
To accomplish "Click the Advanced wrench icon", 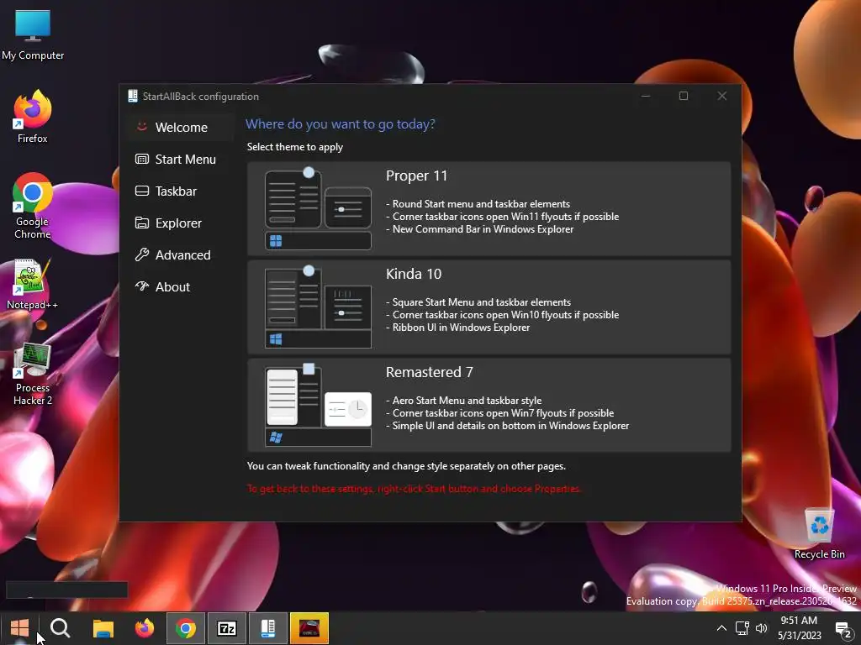I will click(141, 254).
